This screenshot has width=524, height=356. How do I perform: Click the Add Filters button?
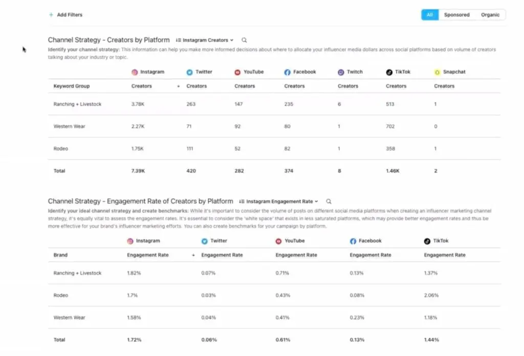(65, 15)
